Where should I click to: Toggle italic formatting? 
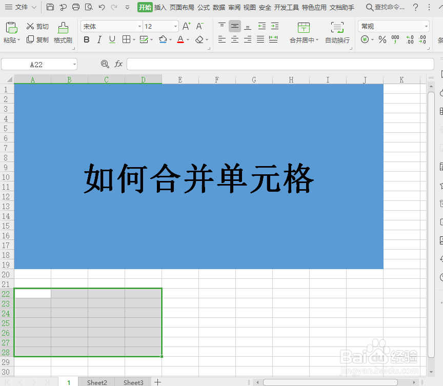point(99,39)
